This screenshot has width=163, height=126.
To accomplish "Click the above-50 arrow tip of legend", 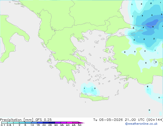I will click(81, 123).
